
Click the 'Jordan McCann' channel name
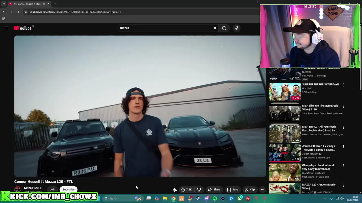click(x=310, y=154)
